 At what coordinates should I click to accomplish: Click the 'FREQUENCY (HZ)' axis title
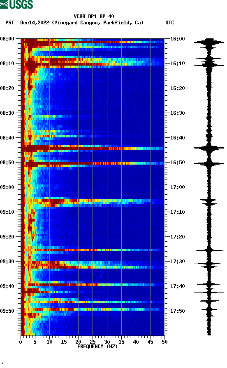[x=97, y=347]
